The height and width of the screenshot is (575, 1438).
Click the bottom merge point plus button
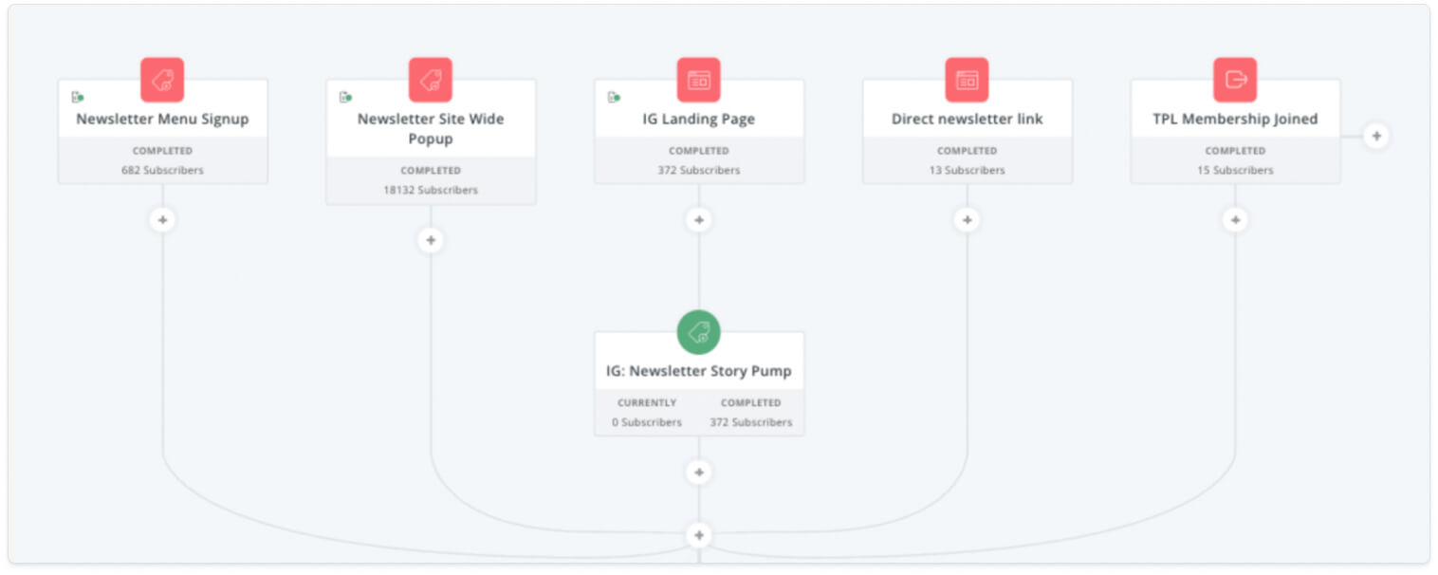[x=699, y=535]
